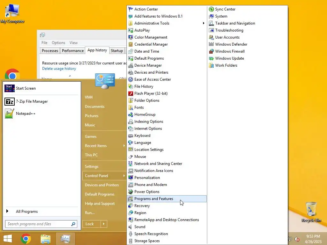Click the Notepad++ icon in Start menu

(x=10, y=114)
